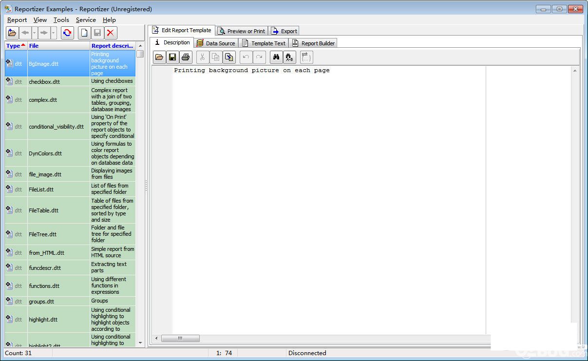588x361 pixels.
Task: Click the report list scroll-down arrow
Action: coord(140,343)
